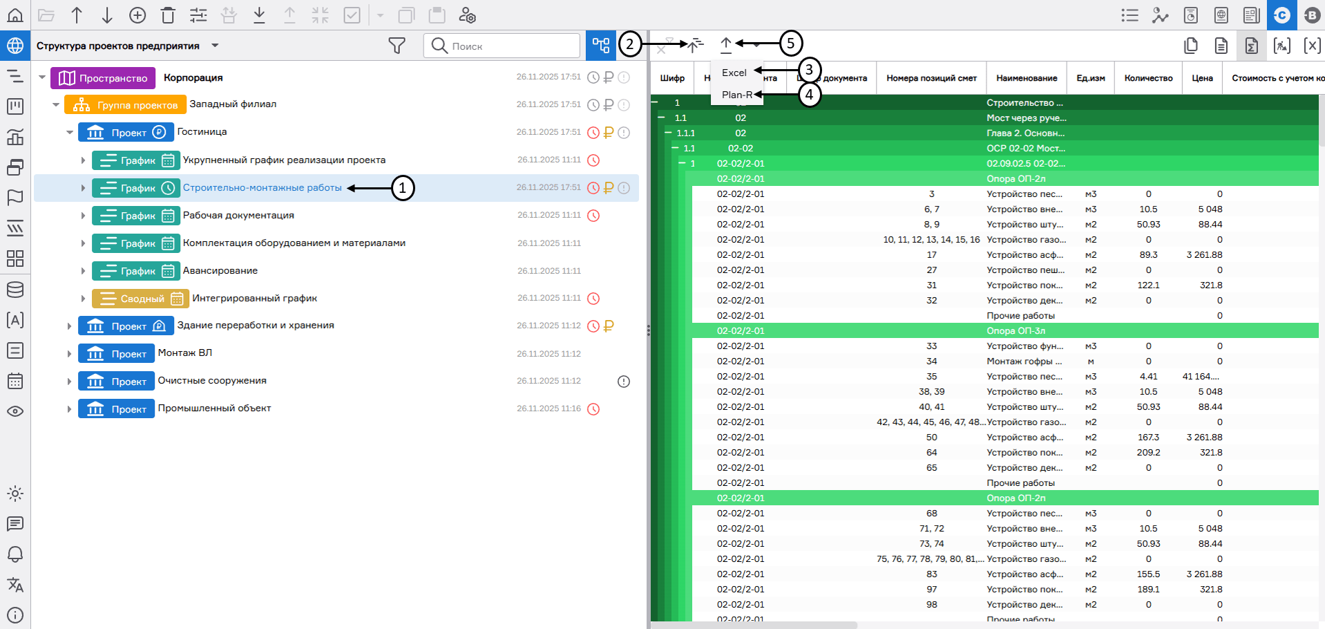Select Строительно-монтажные работы schedule
1325x629 pixels.
[262, 188]
